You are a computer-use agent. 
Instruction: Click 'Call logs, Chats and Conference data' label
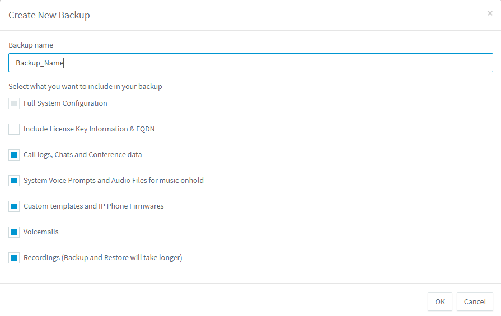[82, 155]
